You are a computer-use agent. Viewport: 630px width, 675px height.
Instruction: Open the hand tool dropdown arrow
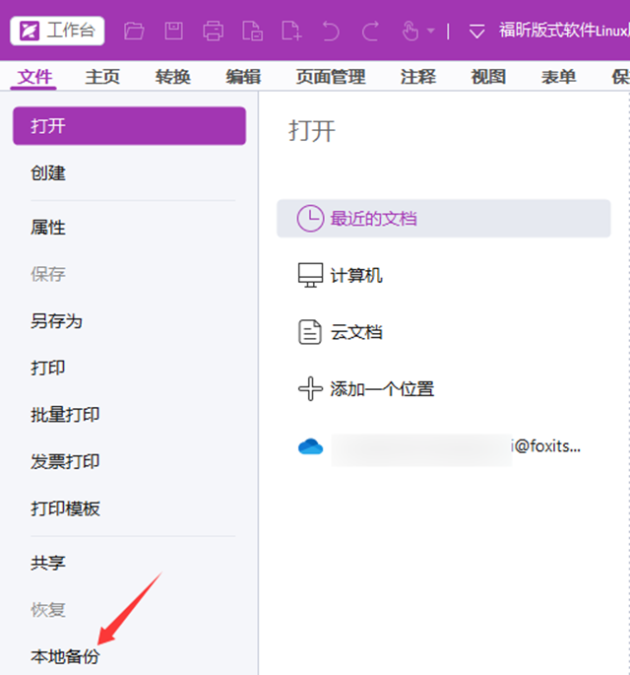click(x=431, y=32)
